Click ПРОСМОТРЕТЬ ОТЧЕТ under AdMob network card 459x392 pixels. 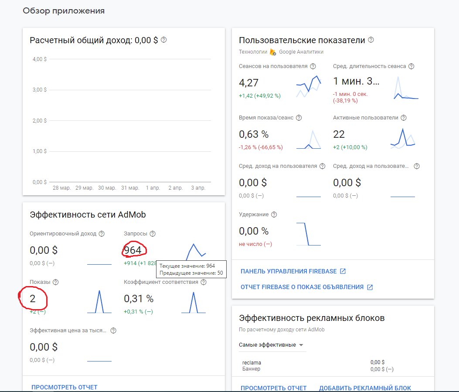(x=65, y=387)
